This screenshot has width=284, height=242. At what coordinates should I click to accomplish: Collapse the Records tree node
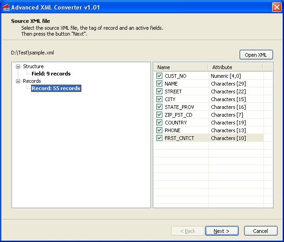pos(18,81)
